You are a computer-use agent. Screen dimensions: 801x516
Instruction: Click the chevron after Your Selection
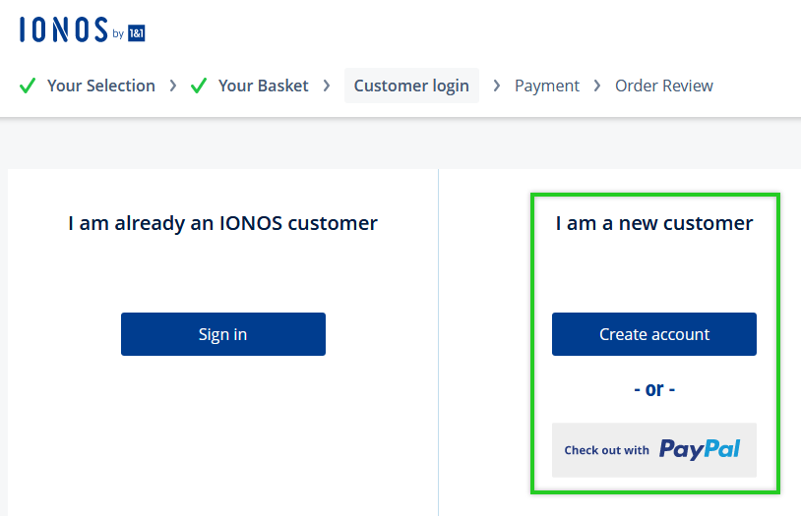(173, 86)
